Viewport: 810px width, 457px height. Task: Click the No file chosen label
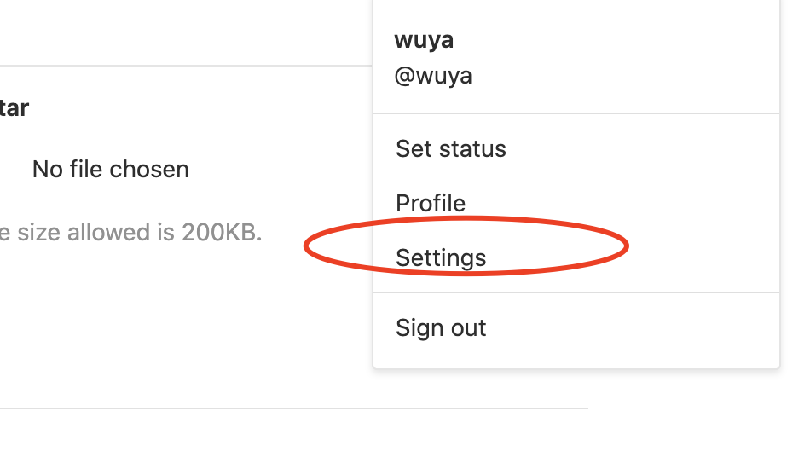[x=110, y=169]
